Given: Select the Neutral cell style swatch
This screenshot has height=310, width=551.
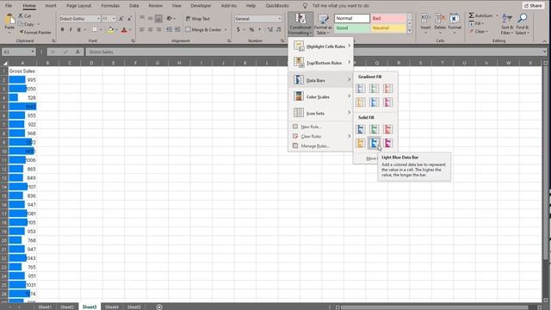Looking at the screenshot, I should (x=388, y=28).
